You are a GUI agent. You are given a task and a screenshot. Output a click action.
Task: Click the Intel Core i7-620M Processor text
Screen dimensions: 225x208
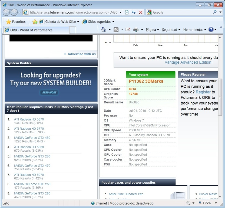(x=149, y=125)
